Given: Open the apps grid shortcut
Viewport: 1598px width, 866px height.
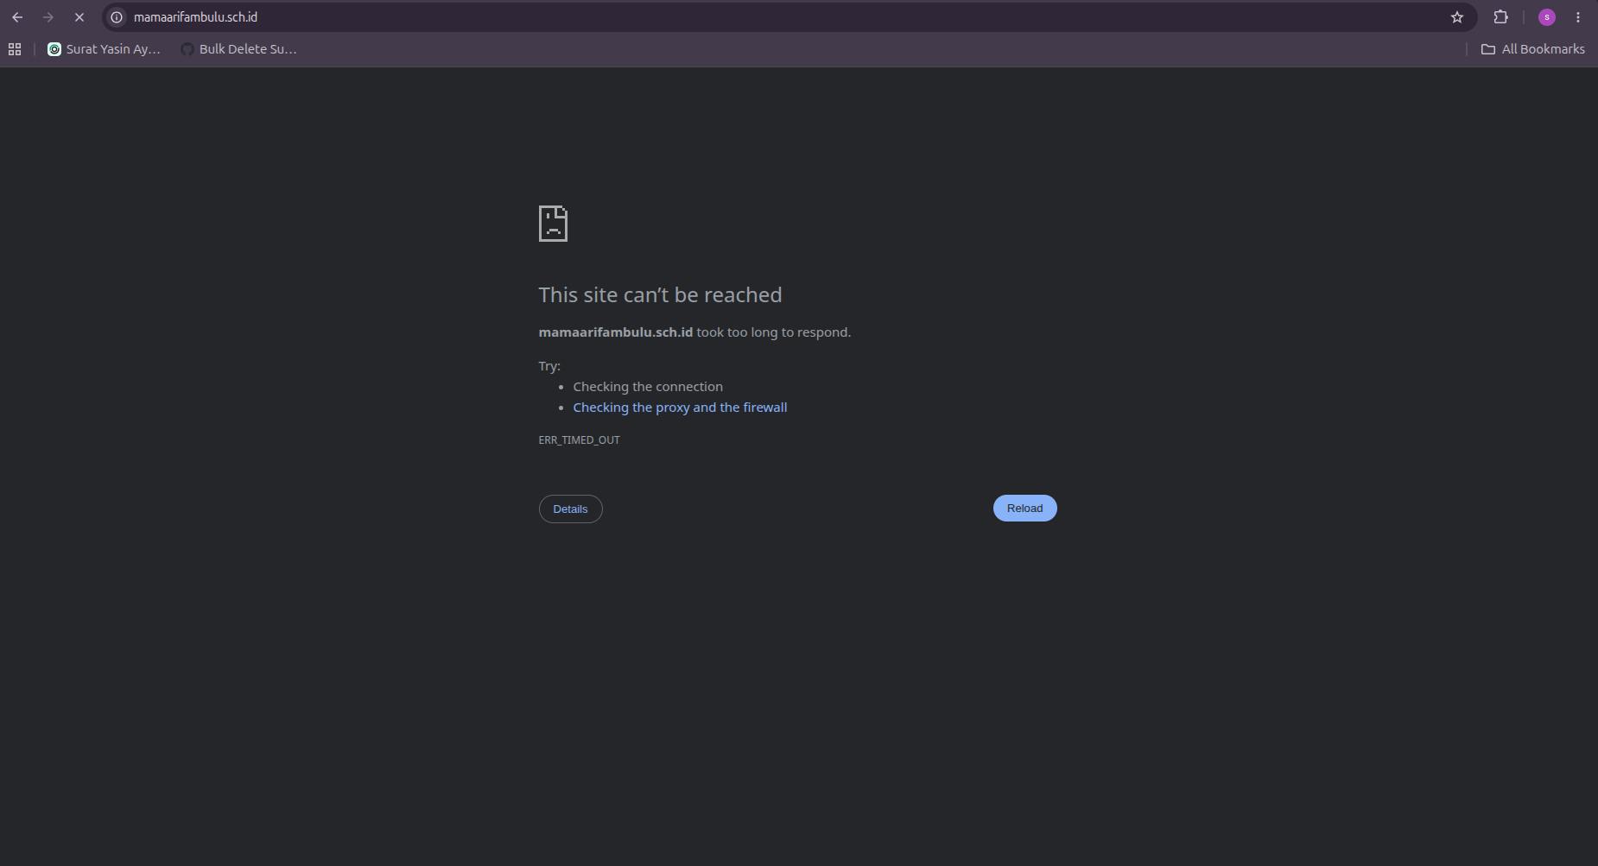Looking at the screenshot, I should point(15,49).
